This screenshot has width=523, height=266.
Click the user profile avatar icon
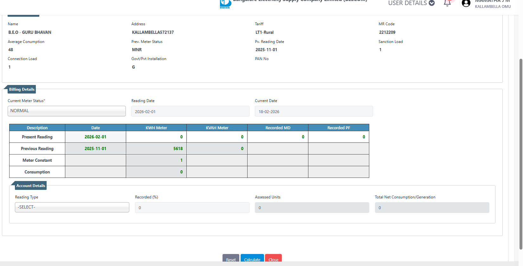pyautogui.click(x=466, y=3)
